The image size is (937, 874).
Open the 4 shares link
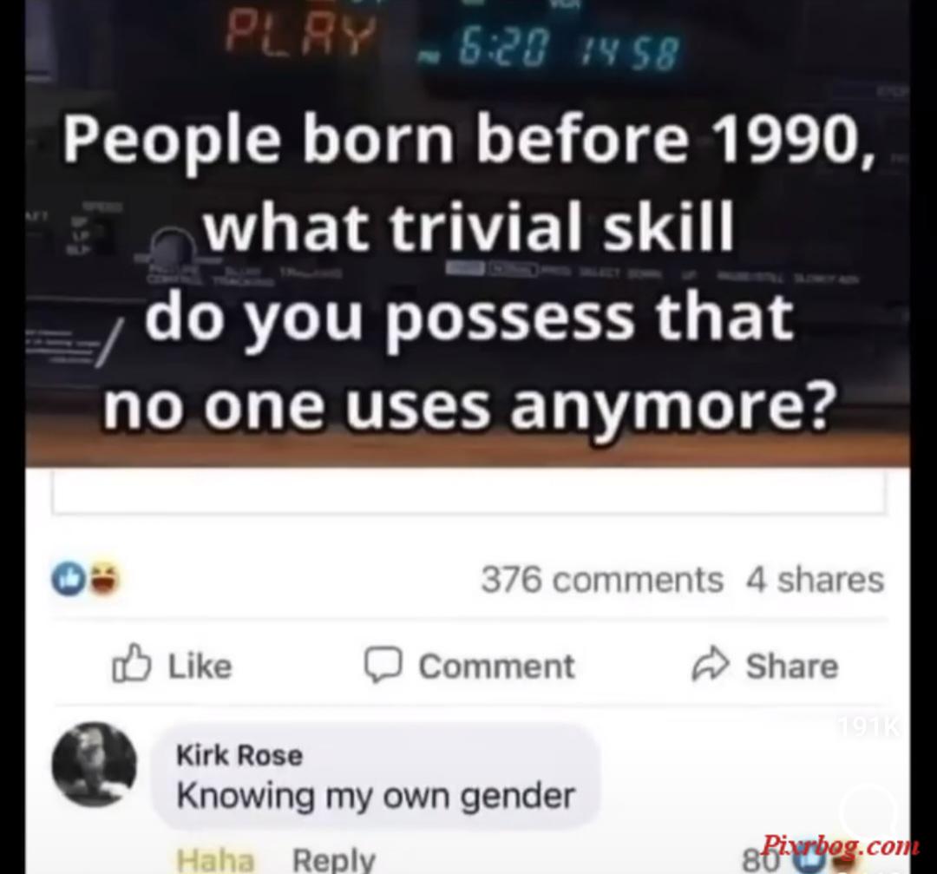[815, 579]
